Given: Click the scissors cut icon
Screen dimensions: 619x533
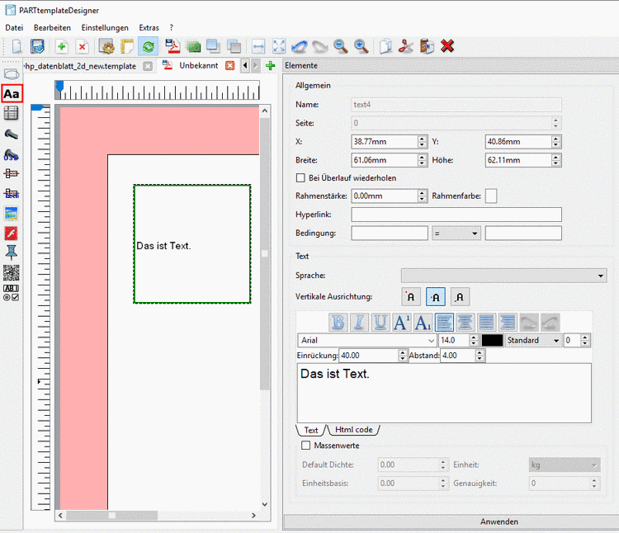Looking at the screenshot, I should coord(405,46).
